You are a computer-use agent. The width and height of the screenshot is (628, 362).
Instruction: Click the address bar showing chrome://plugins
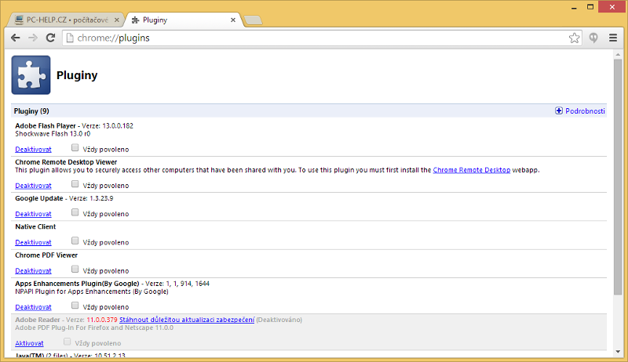pos(314,38)
